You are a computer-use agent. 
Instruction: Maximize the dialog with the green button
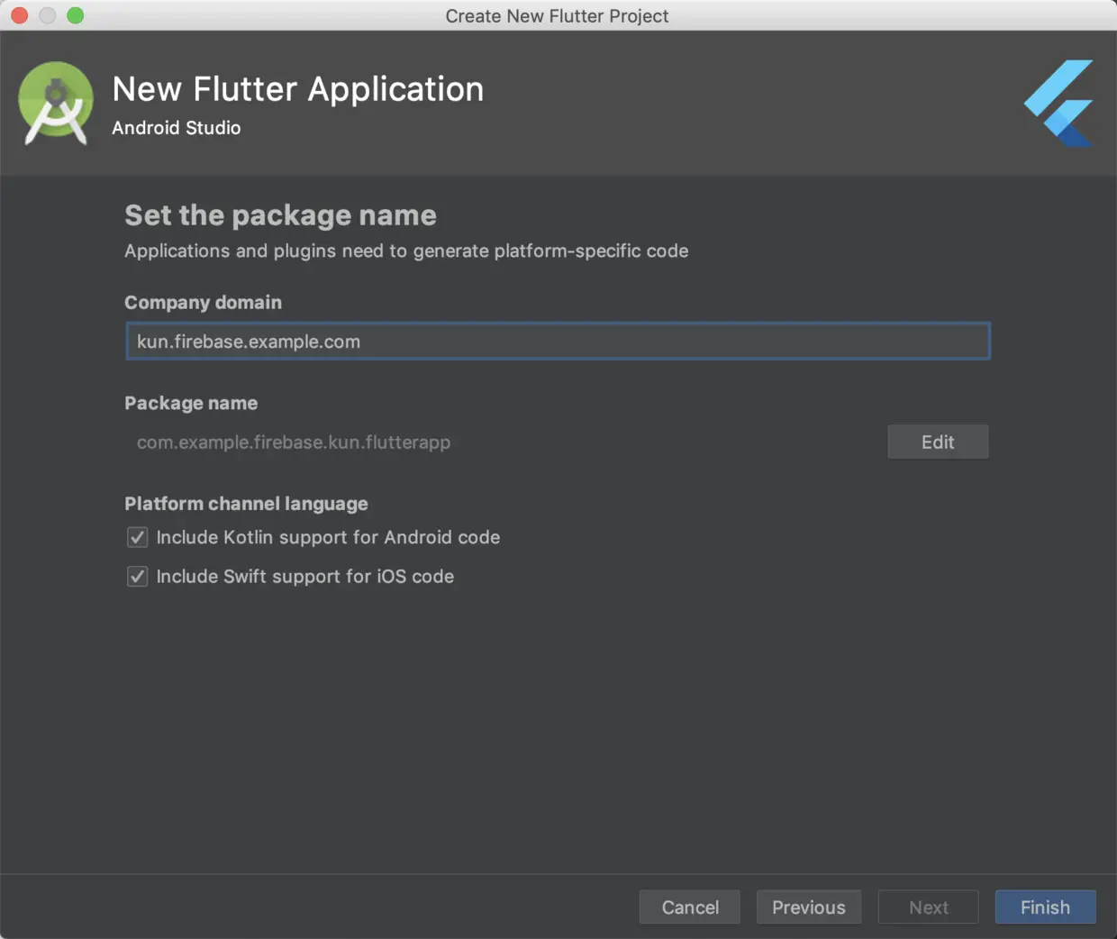(x=76, y=15)
